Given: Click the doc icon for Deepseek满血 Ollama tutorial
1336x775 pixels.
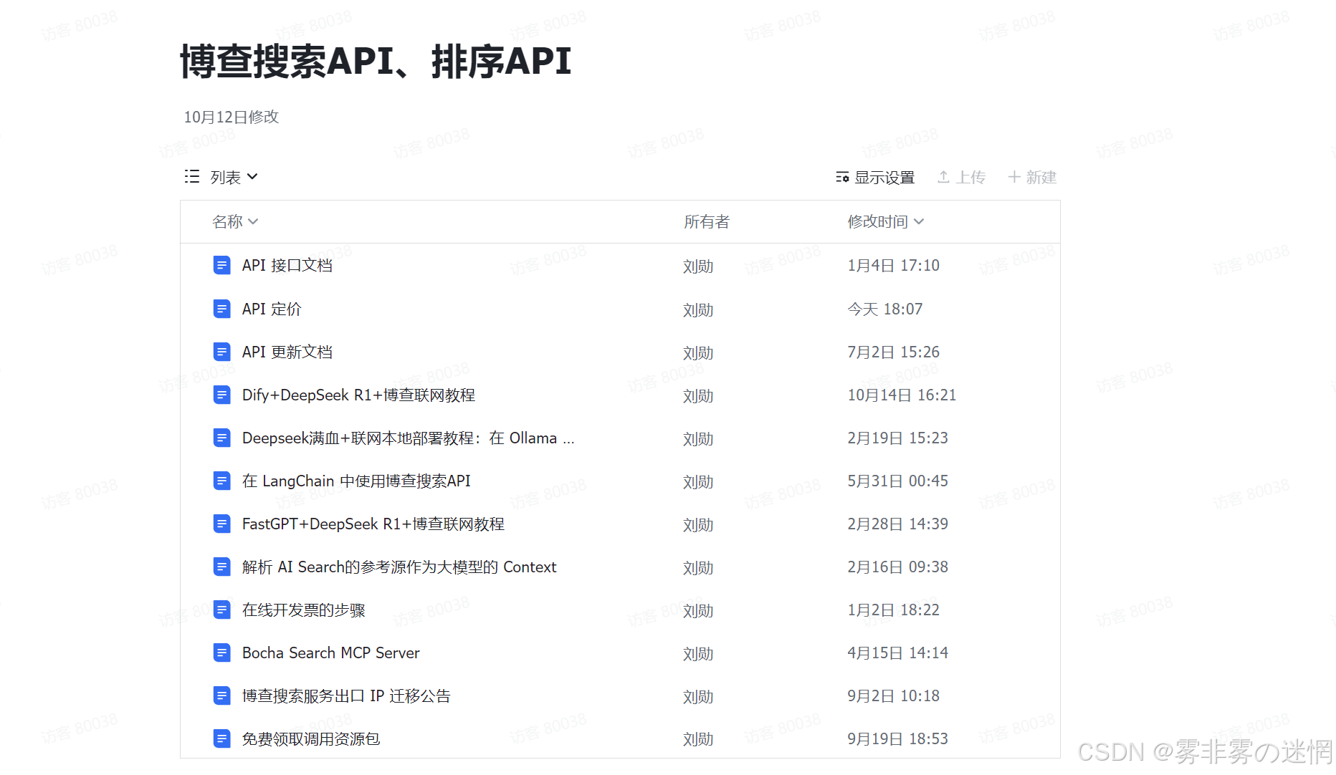Looking at the screenshot, I should (222, 438).
